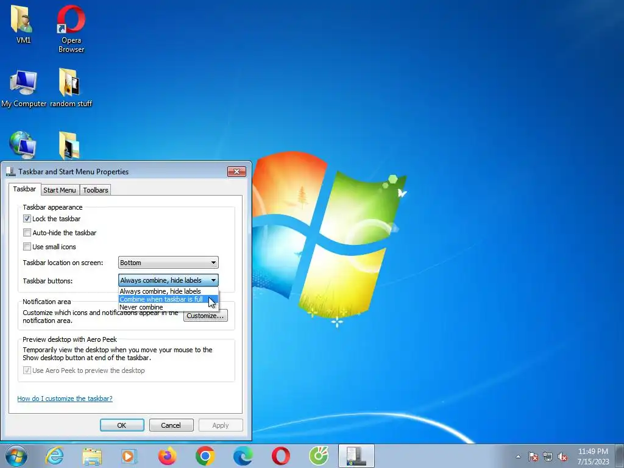This screenshot has width=624, height=468.
Task: Open the Action Center flag tray icon
Action: click(x=533, y=456)
